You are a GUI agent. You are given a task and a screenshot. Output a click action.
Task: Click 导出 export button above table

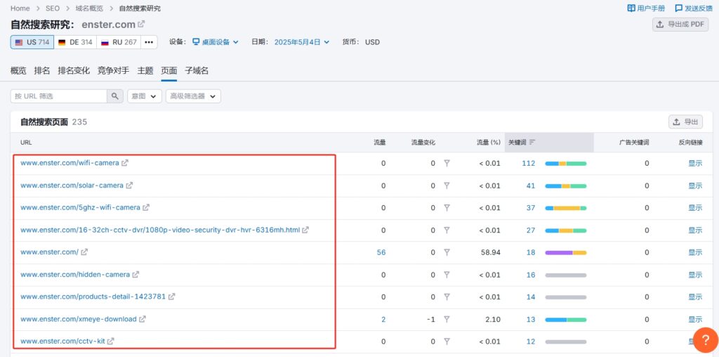pyautogui.click(x=685, y=122)
